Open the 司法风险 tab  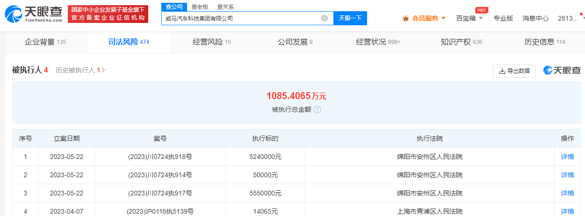point(129,42)
